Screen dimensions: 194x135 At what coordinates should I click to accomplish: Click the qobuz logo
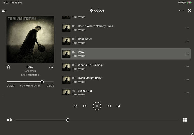tap(97, 11)
